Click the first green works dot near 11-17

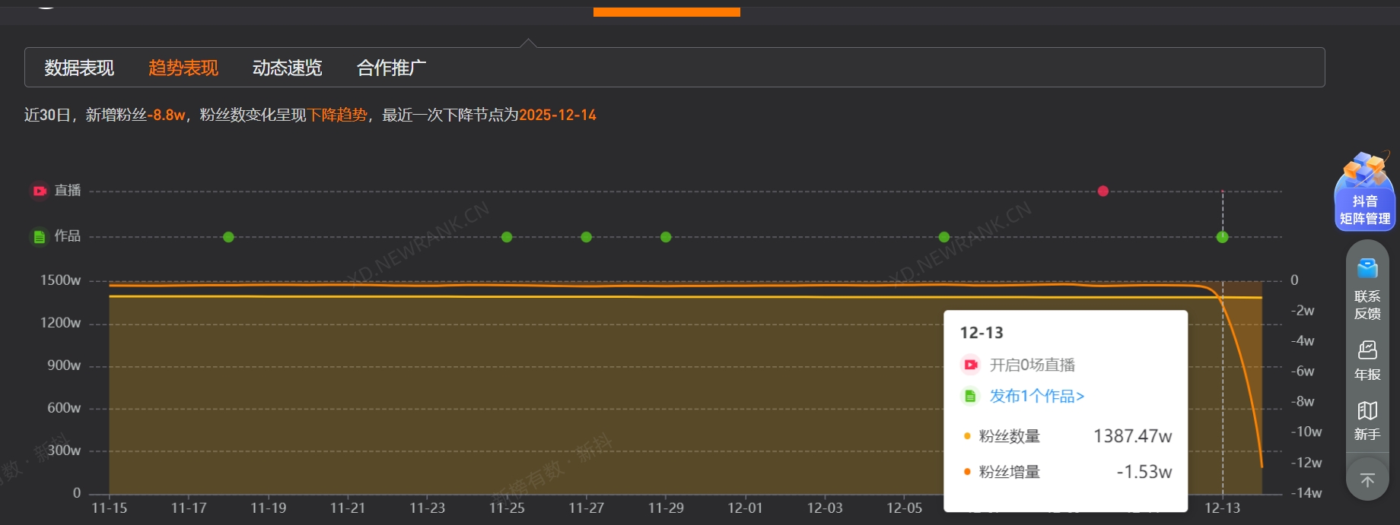(228, 237)
